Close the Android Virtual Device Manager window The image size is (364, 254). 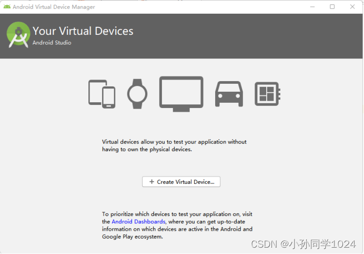click(352, 7)
